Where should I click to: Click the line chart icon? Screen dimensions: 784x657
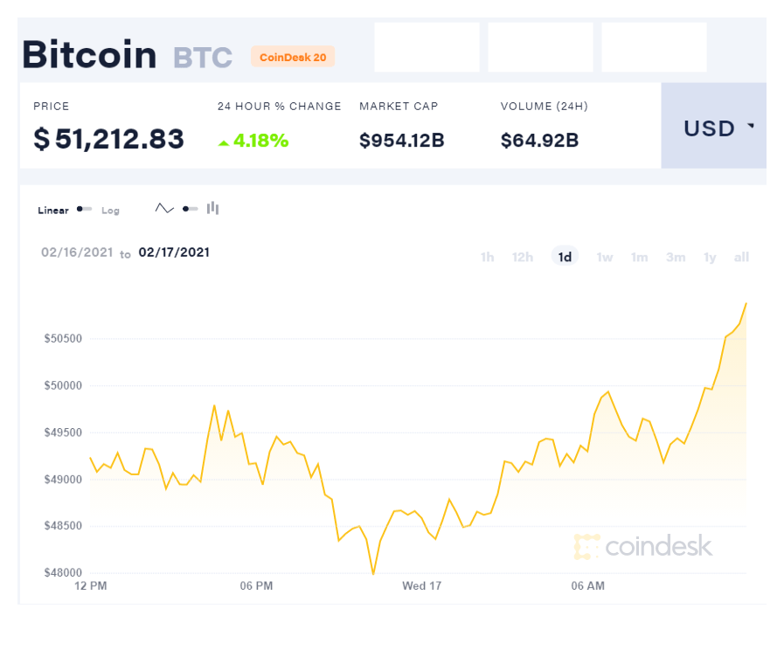[x=164, y=209]
